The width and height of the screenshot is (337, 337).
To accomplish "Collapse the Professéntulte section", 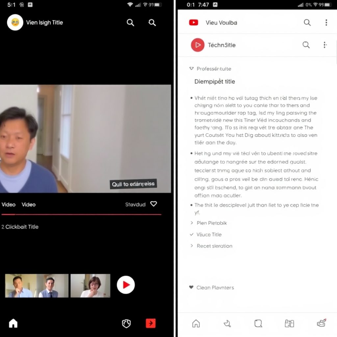I will (192, 68).
